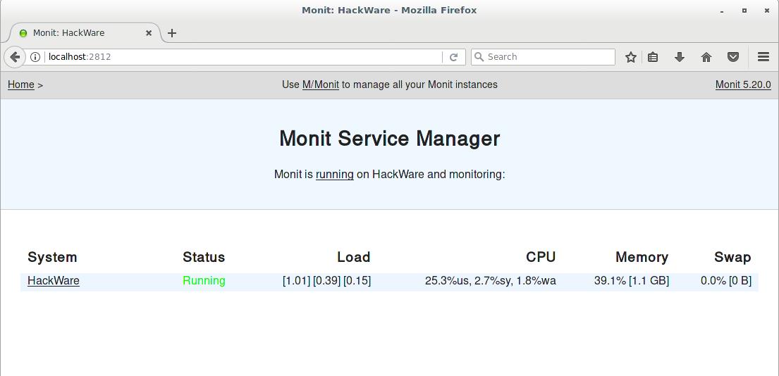Open the running status link
779x376 pixels.
pyautogui.click(x=334, y=174)
